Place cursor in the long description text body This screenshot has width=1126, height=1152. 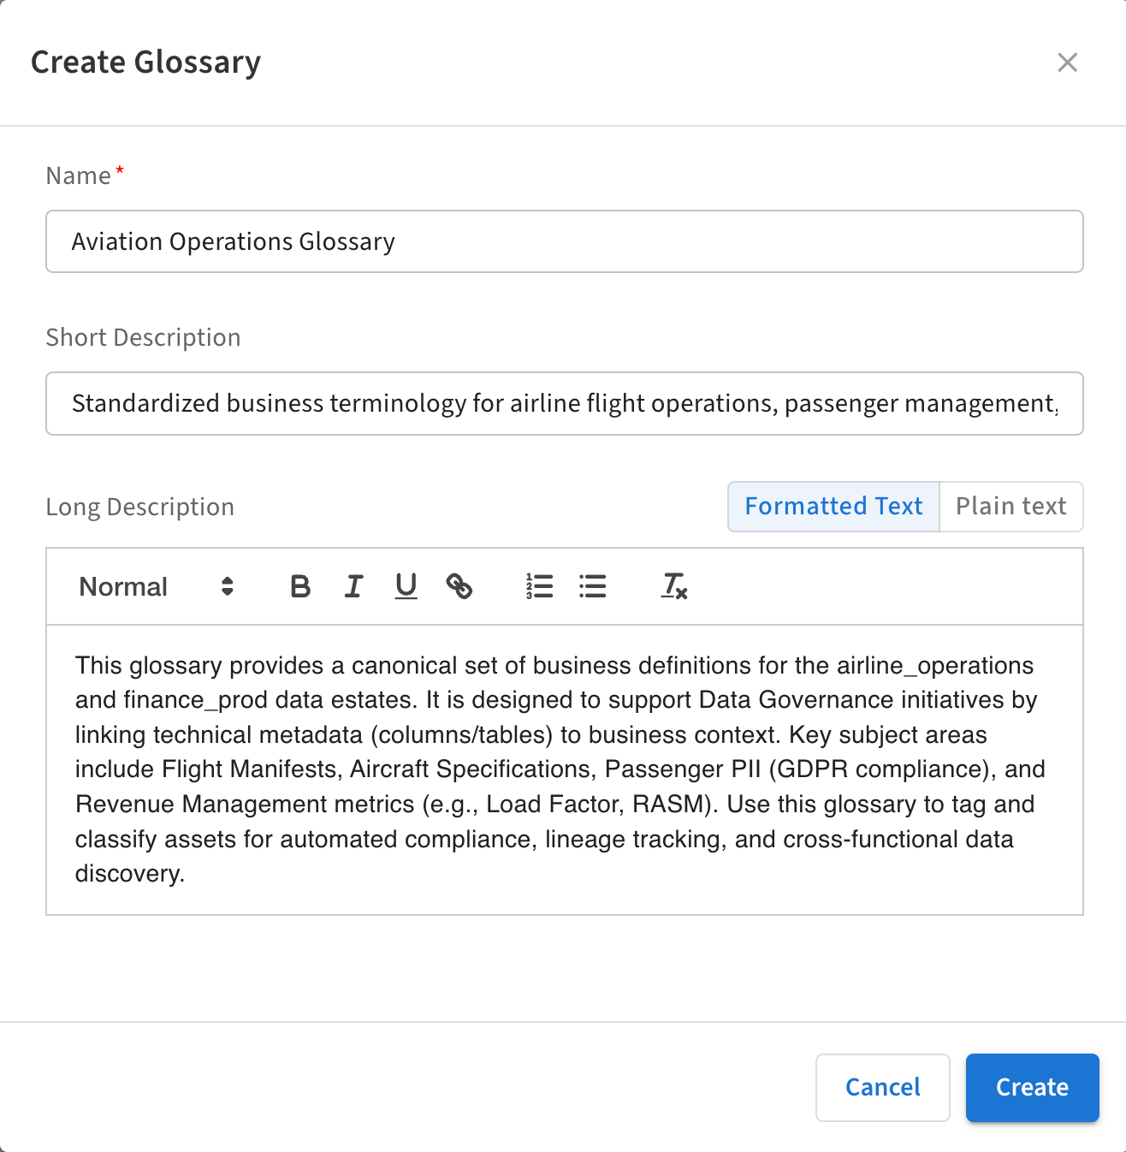[x=564, y=769]
